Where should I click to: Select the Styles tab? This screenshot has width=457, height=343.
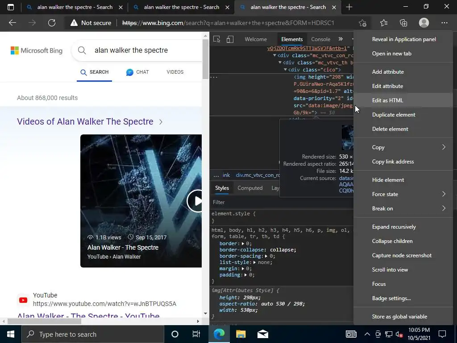click(x=222, y=188)
